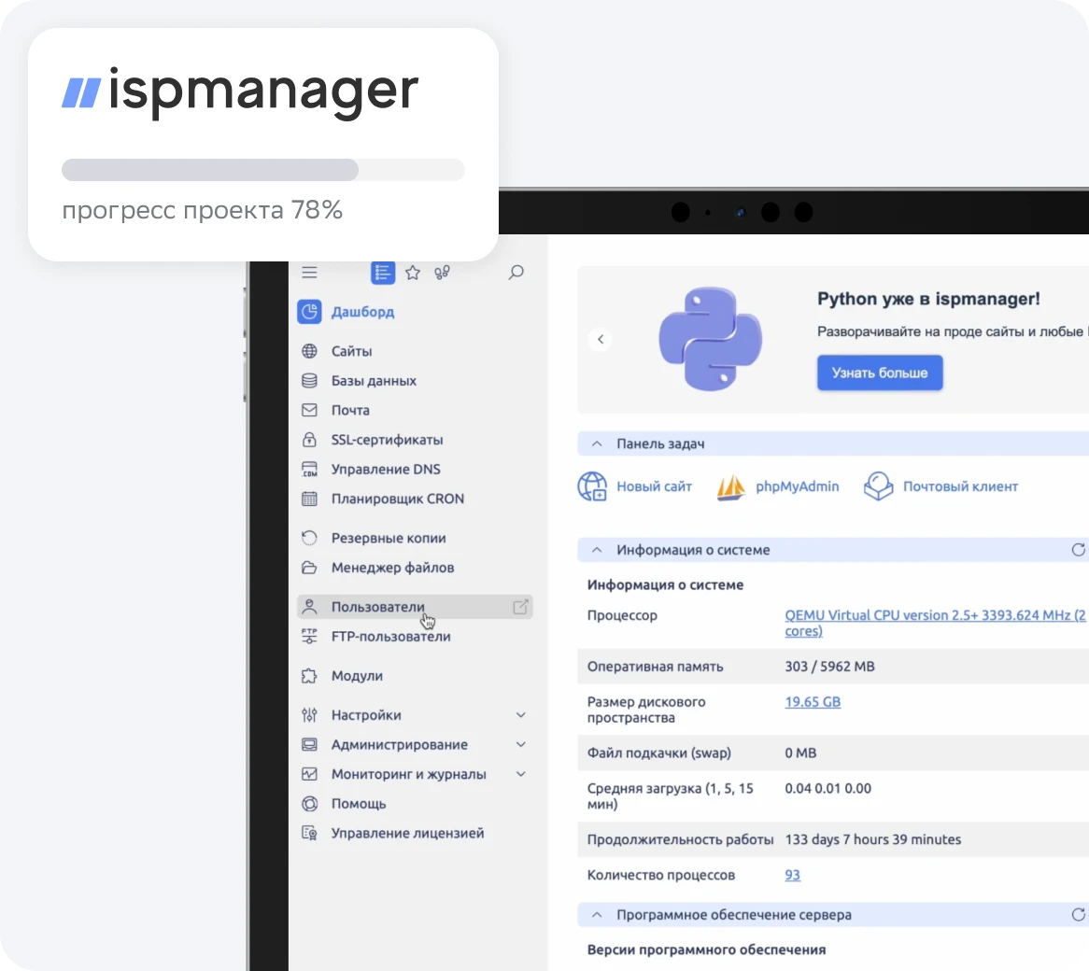Click the Новый сайт globe icon

click(592, 486)
